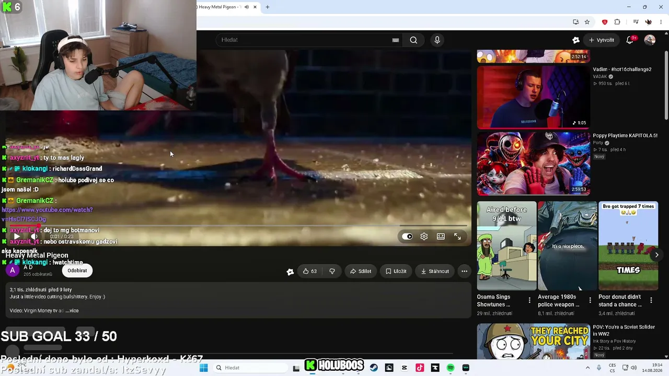Viewport: 669px width, 376px height.
Task: Enter fullscreen video mode
Action: pyautogui.click(x=457, y=237)
